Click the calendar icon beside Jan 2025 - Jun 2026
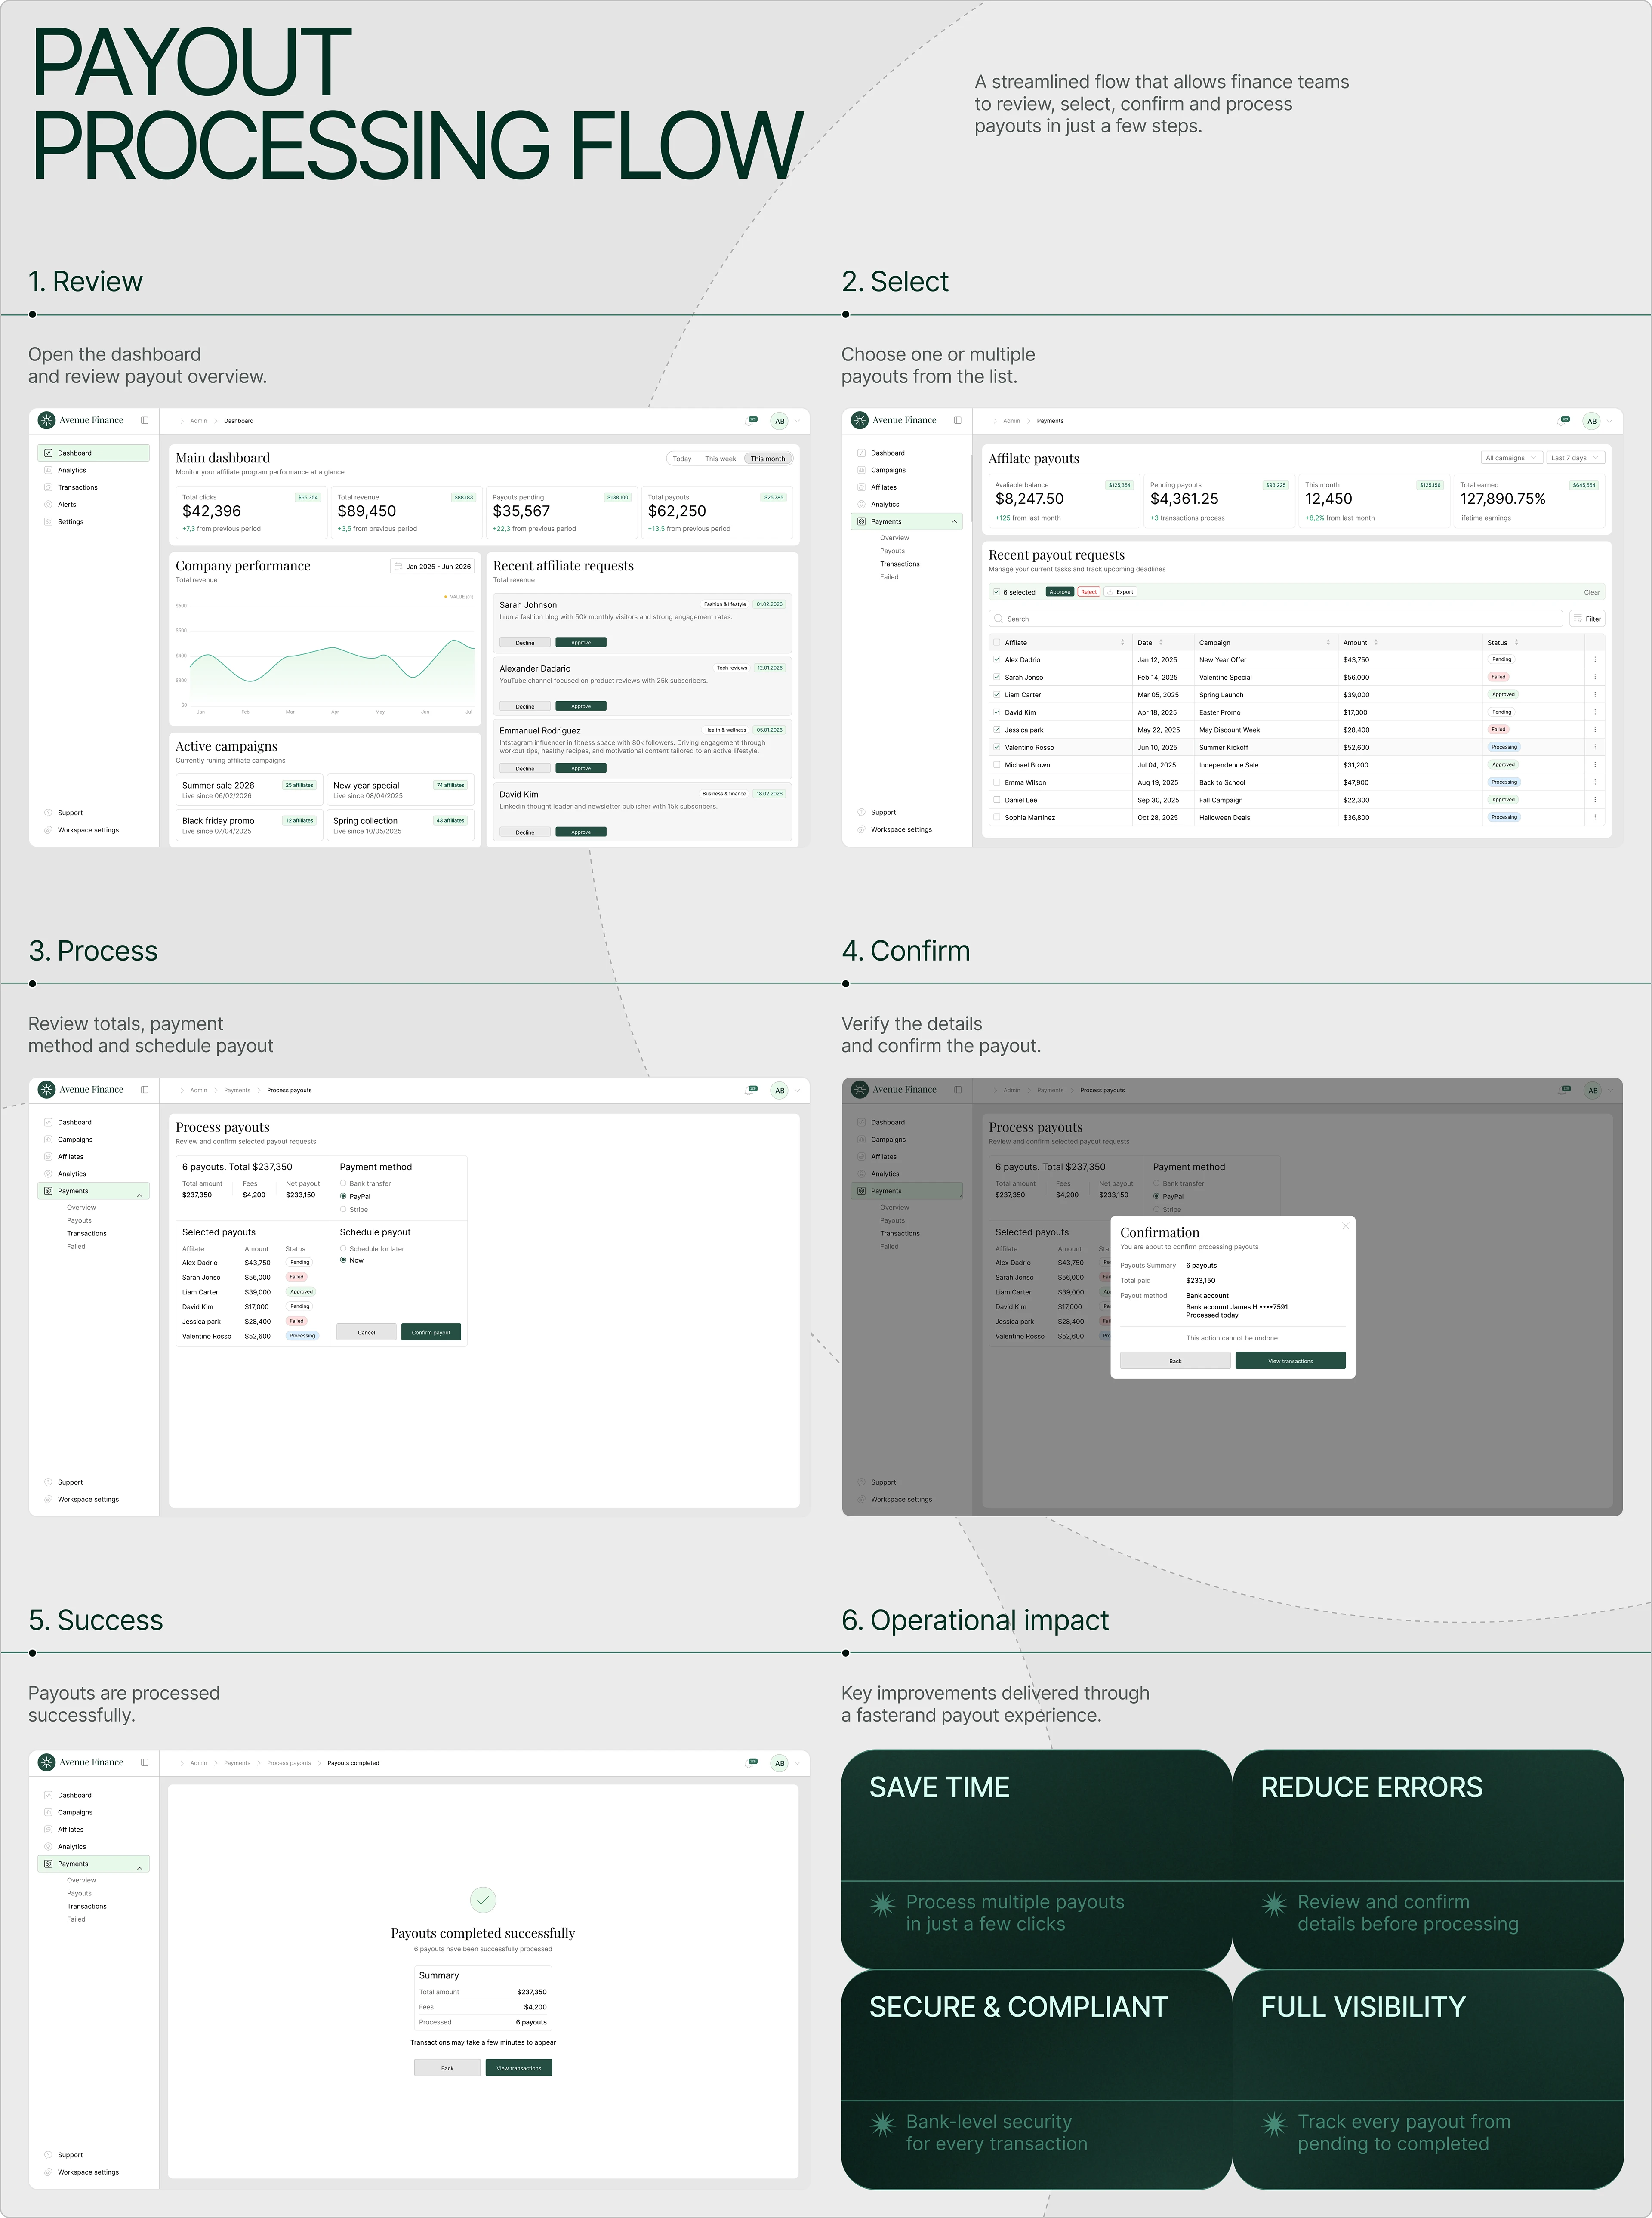Image resolution: width=1652 pixels, height=2218 pixels. click(398, 567)
